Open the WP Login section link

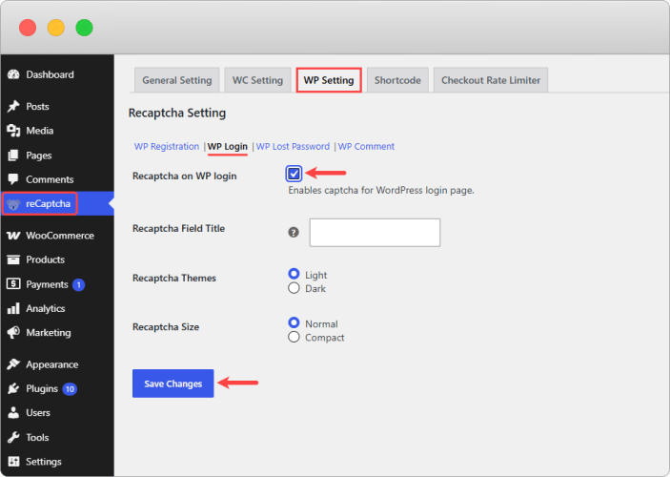(228, 146)
